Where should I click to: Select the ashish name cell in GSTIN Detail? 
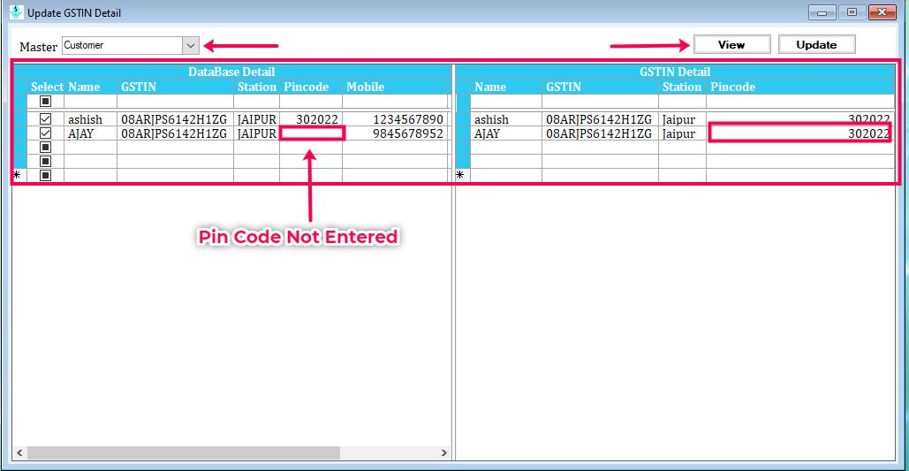506,119
